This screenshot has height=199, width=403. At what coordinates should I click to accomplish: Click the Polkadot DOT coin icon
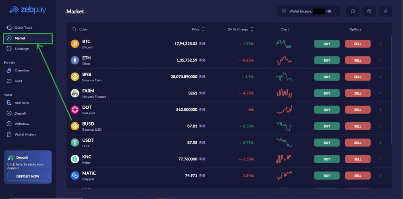(x=75, y=110)
